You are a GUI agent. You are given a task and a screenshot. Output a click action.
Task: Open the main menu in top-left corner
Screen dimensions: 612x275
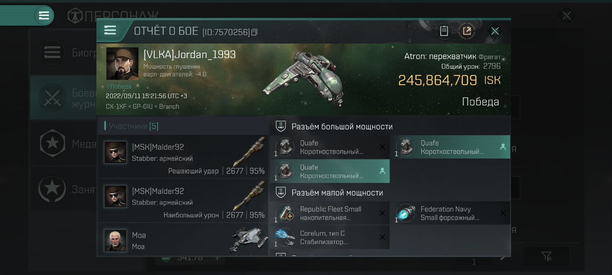pyautogui.click(x=44, y=15)
